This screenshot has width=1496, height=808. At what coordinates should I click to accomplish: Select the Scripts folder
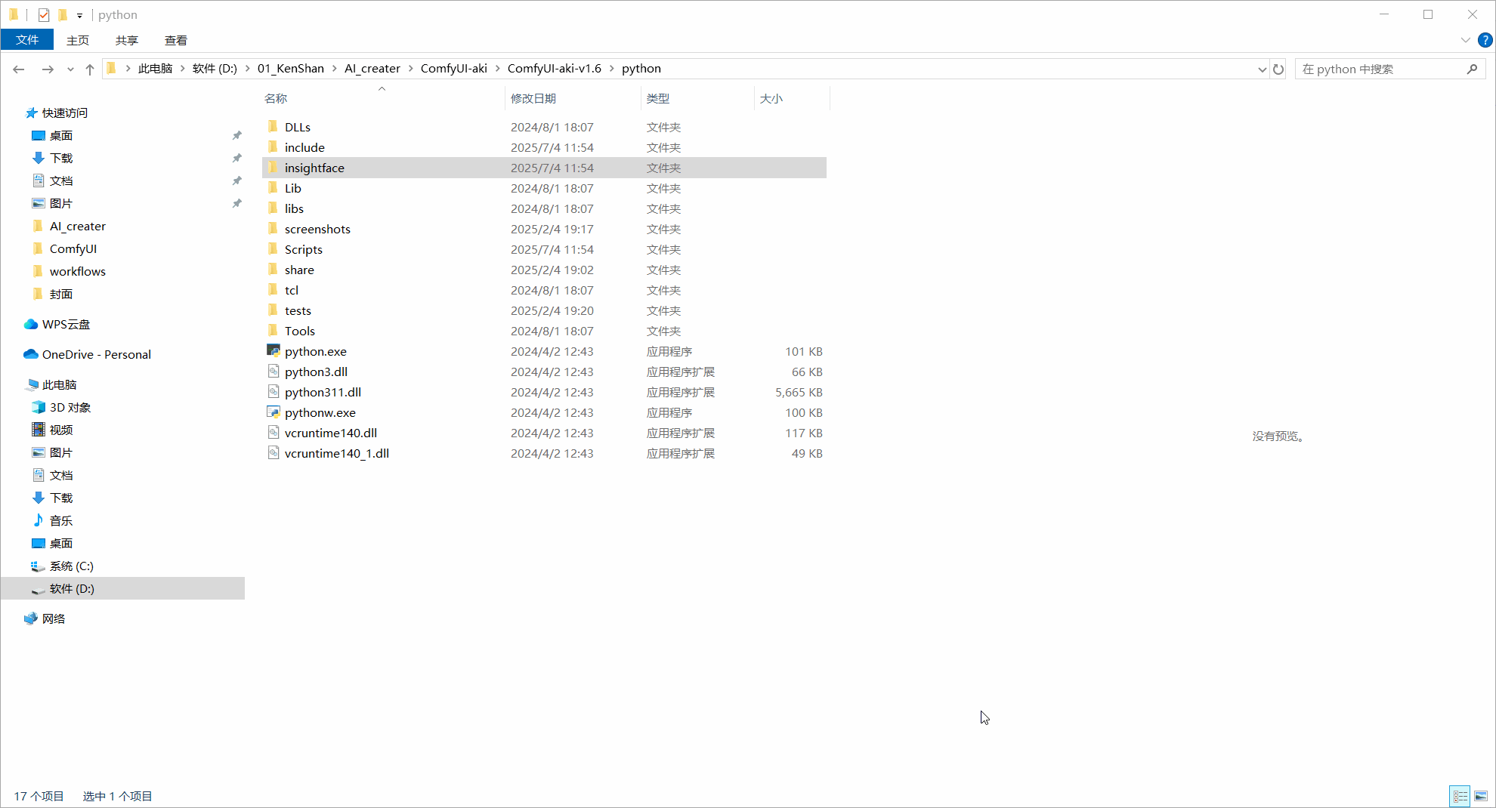point(303,249)
